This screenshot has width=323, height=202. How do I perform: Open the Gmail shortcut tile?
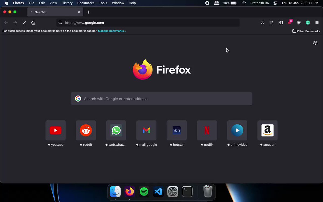coord(146,130)
